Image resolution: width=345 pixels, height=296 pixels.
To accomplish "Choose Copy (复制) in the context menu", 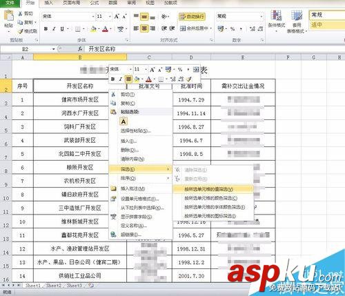I will point(141,103).
